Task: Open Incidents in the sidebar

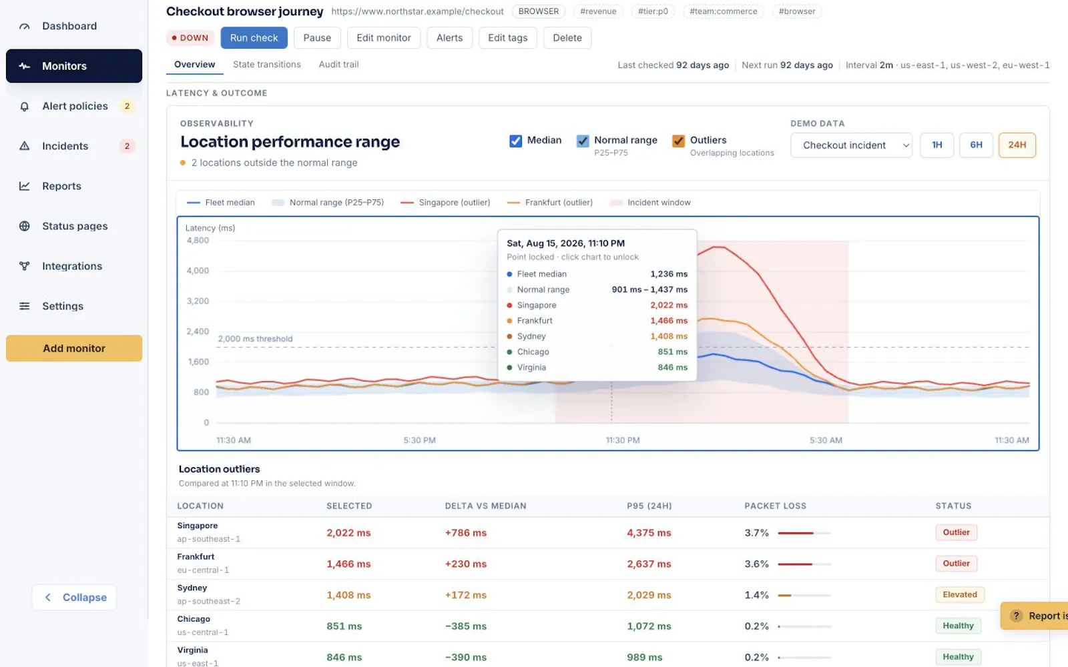Action: click(74, 146)
